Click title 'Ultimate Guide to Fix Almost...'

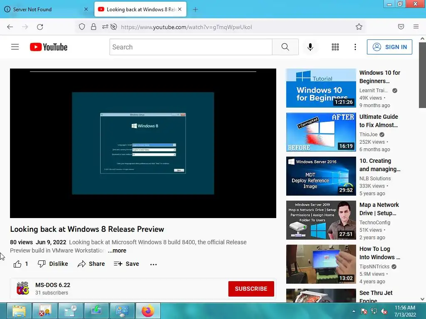pos(379,121)
